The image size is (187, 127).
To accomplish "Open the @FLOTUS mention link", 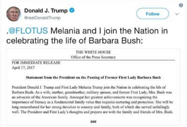I will pos(28,31).
